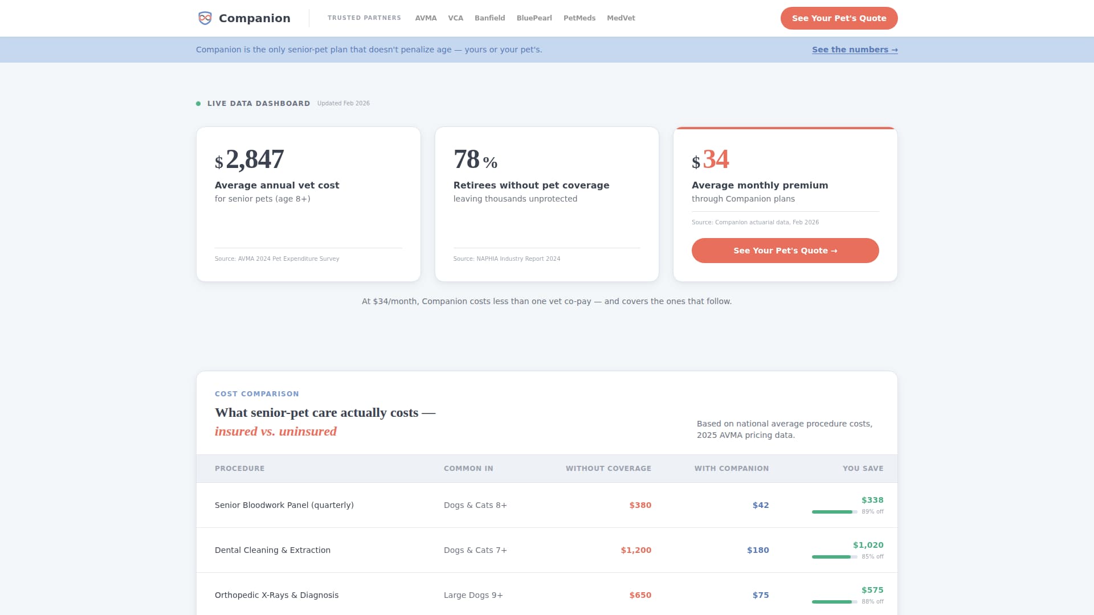Click the 89% off savings bar
1094x615 pixels.
coord(834,512)
